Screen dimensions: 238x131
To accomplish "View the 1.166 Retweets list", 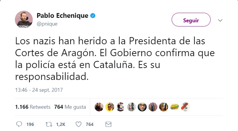I will coord(33,107).
